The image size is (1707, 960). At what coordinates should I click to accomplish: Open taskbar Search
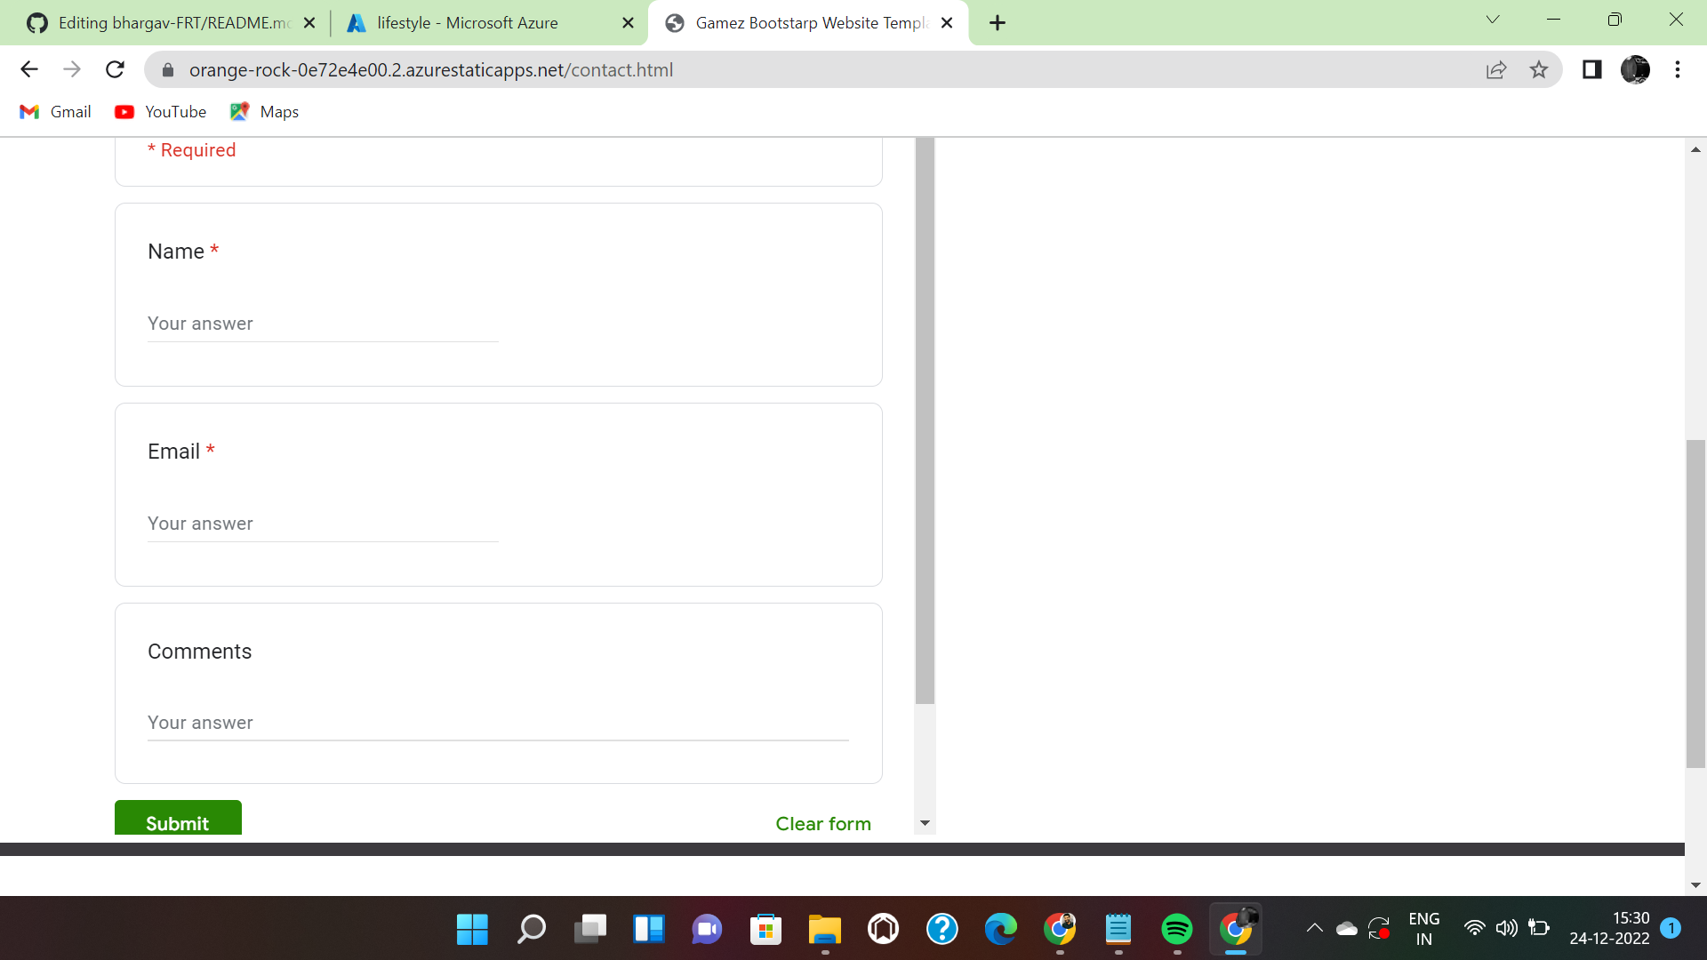click(531, 930)
